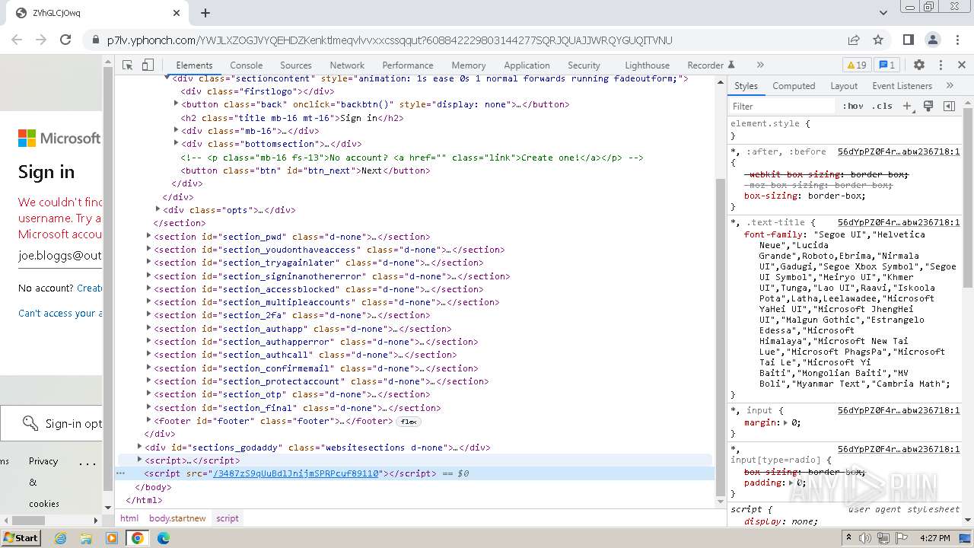
Task: Open Chrome three-dot menu
Action: (x=956, y=40)
